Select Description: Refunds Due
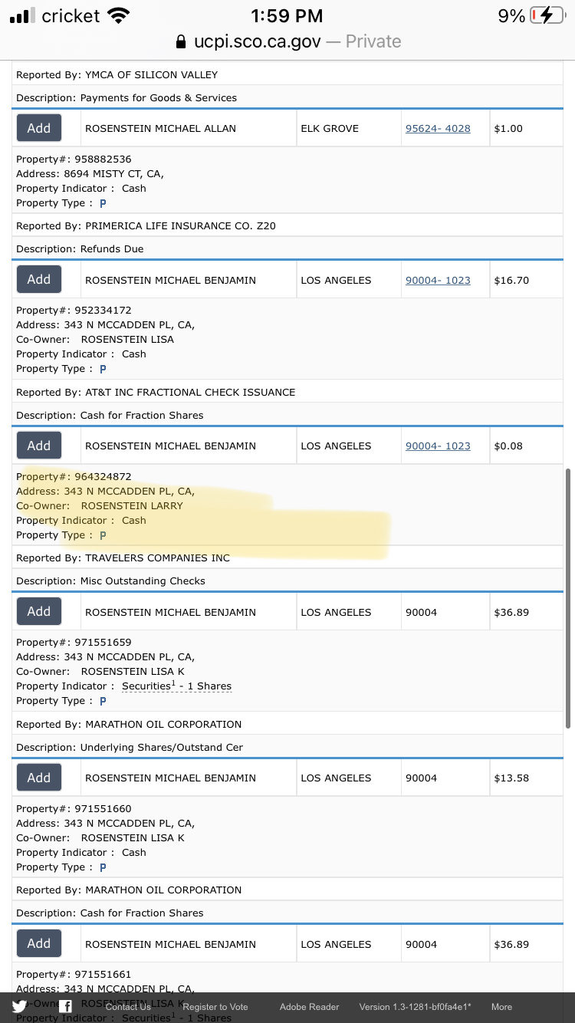 pyautogui.click(x=80, y=248)
